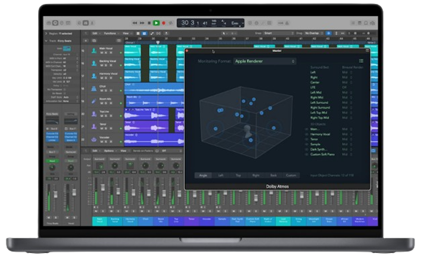Click the TopLine track icon
The width and height of the screenshot is (425, 265).
94,114
